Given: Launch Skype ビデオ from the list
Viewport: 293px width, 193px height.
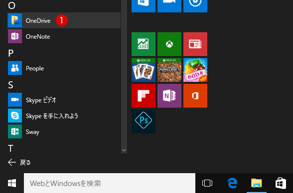Looking at the screenshot, I should (x=64, y=100).
